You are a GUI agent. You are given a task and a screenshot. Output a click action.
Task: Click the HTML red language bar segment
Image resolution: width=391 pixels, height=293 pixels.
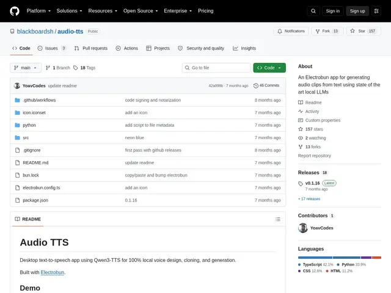click(376, 258)
